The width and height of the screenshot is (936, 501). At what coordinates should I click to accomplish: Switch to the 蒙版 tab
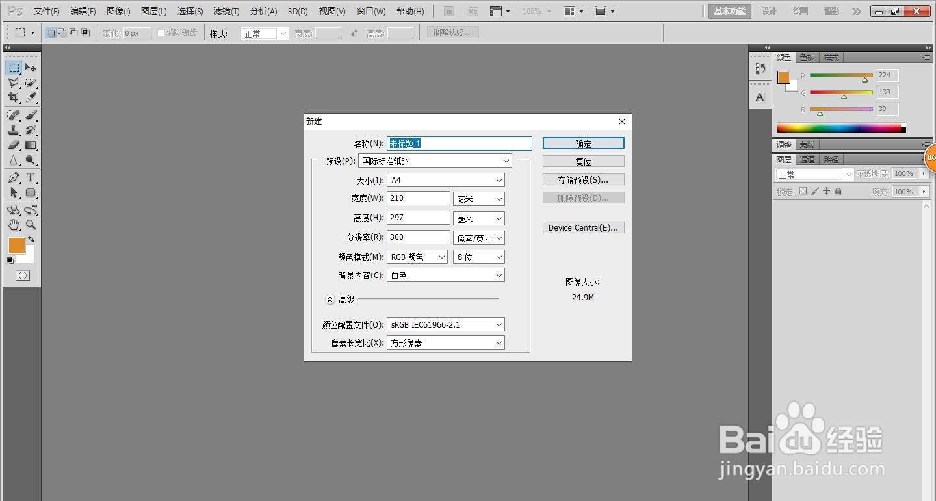click(807, 144)
